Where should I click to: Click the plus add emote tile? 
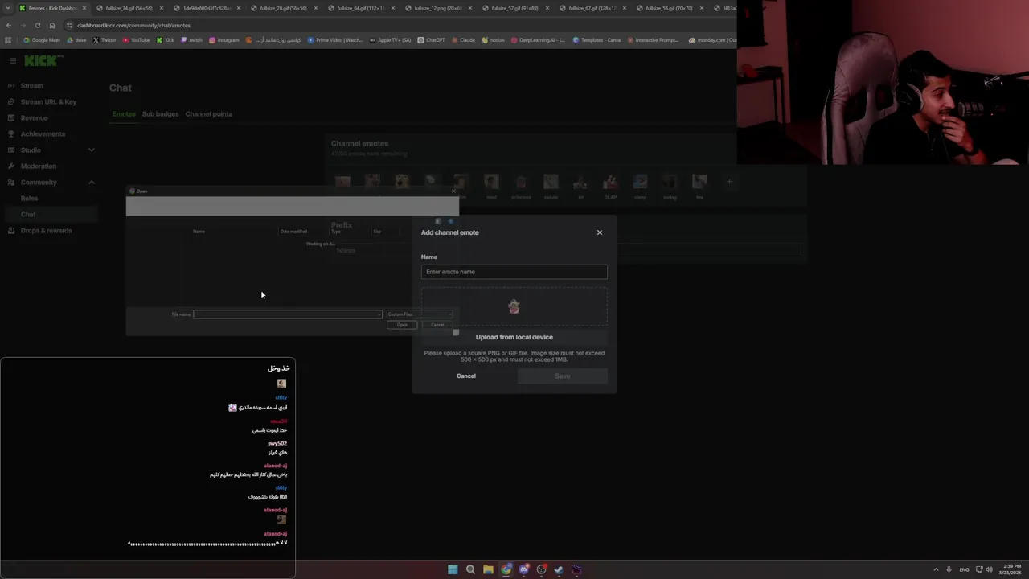tap(729, 182)
